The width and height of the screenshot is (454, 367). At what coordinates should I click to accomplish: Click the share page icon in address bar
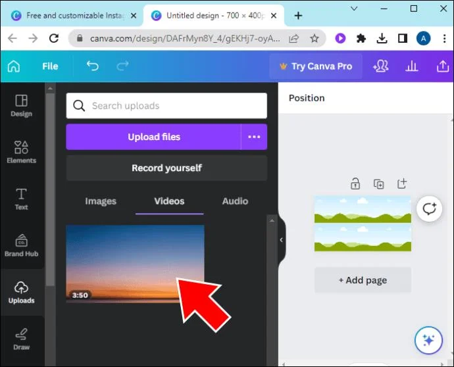point(294,38)
